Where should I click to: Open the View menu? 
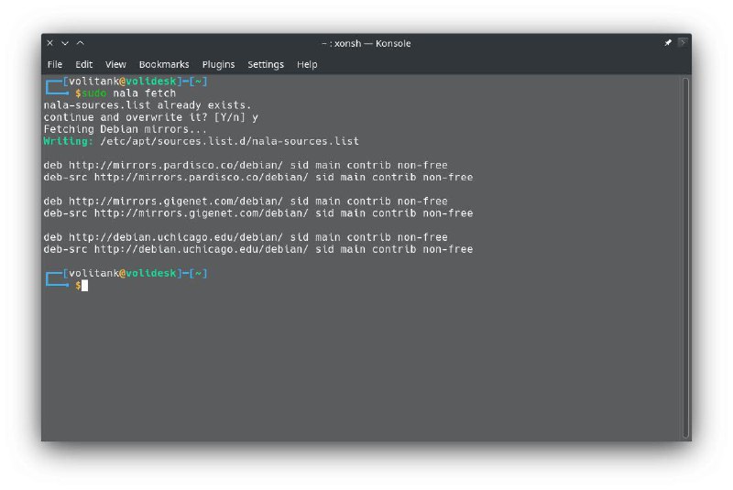pyautogui.click(x=115, y=64)
